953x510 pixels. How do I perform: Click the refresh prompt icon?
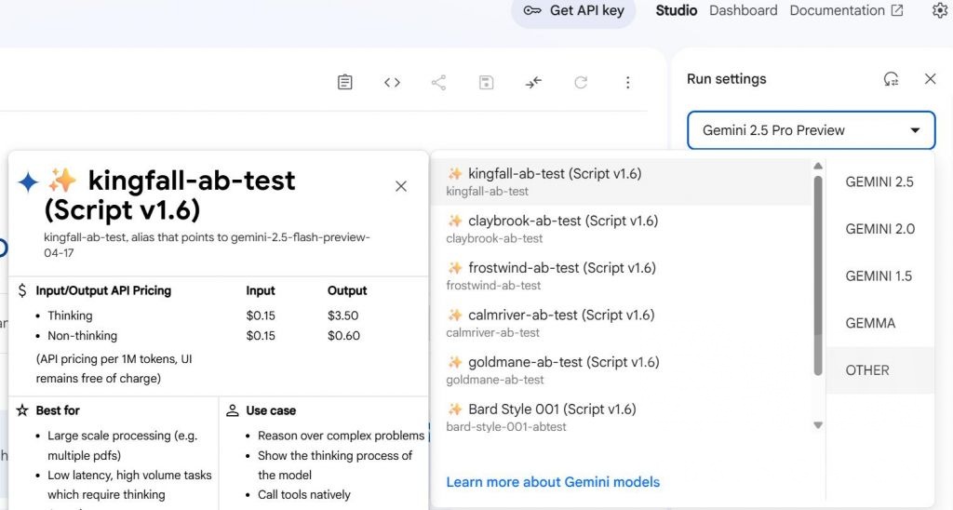pyautogui.click(x=581, y=83)
